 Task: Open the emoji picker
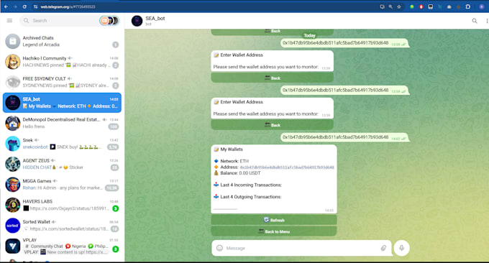pos(219,248)
